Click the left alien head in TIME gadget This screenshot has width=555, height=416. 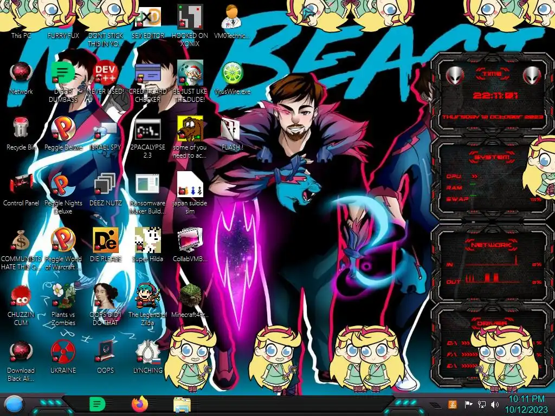pos(455,75)
